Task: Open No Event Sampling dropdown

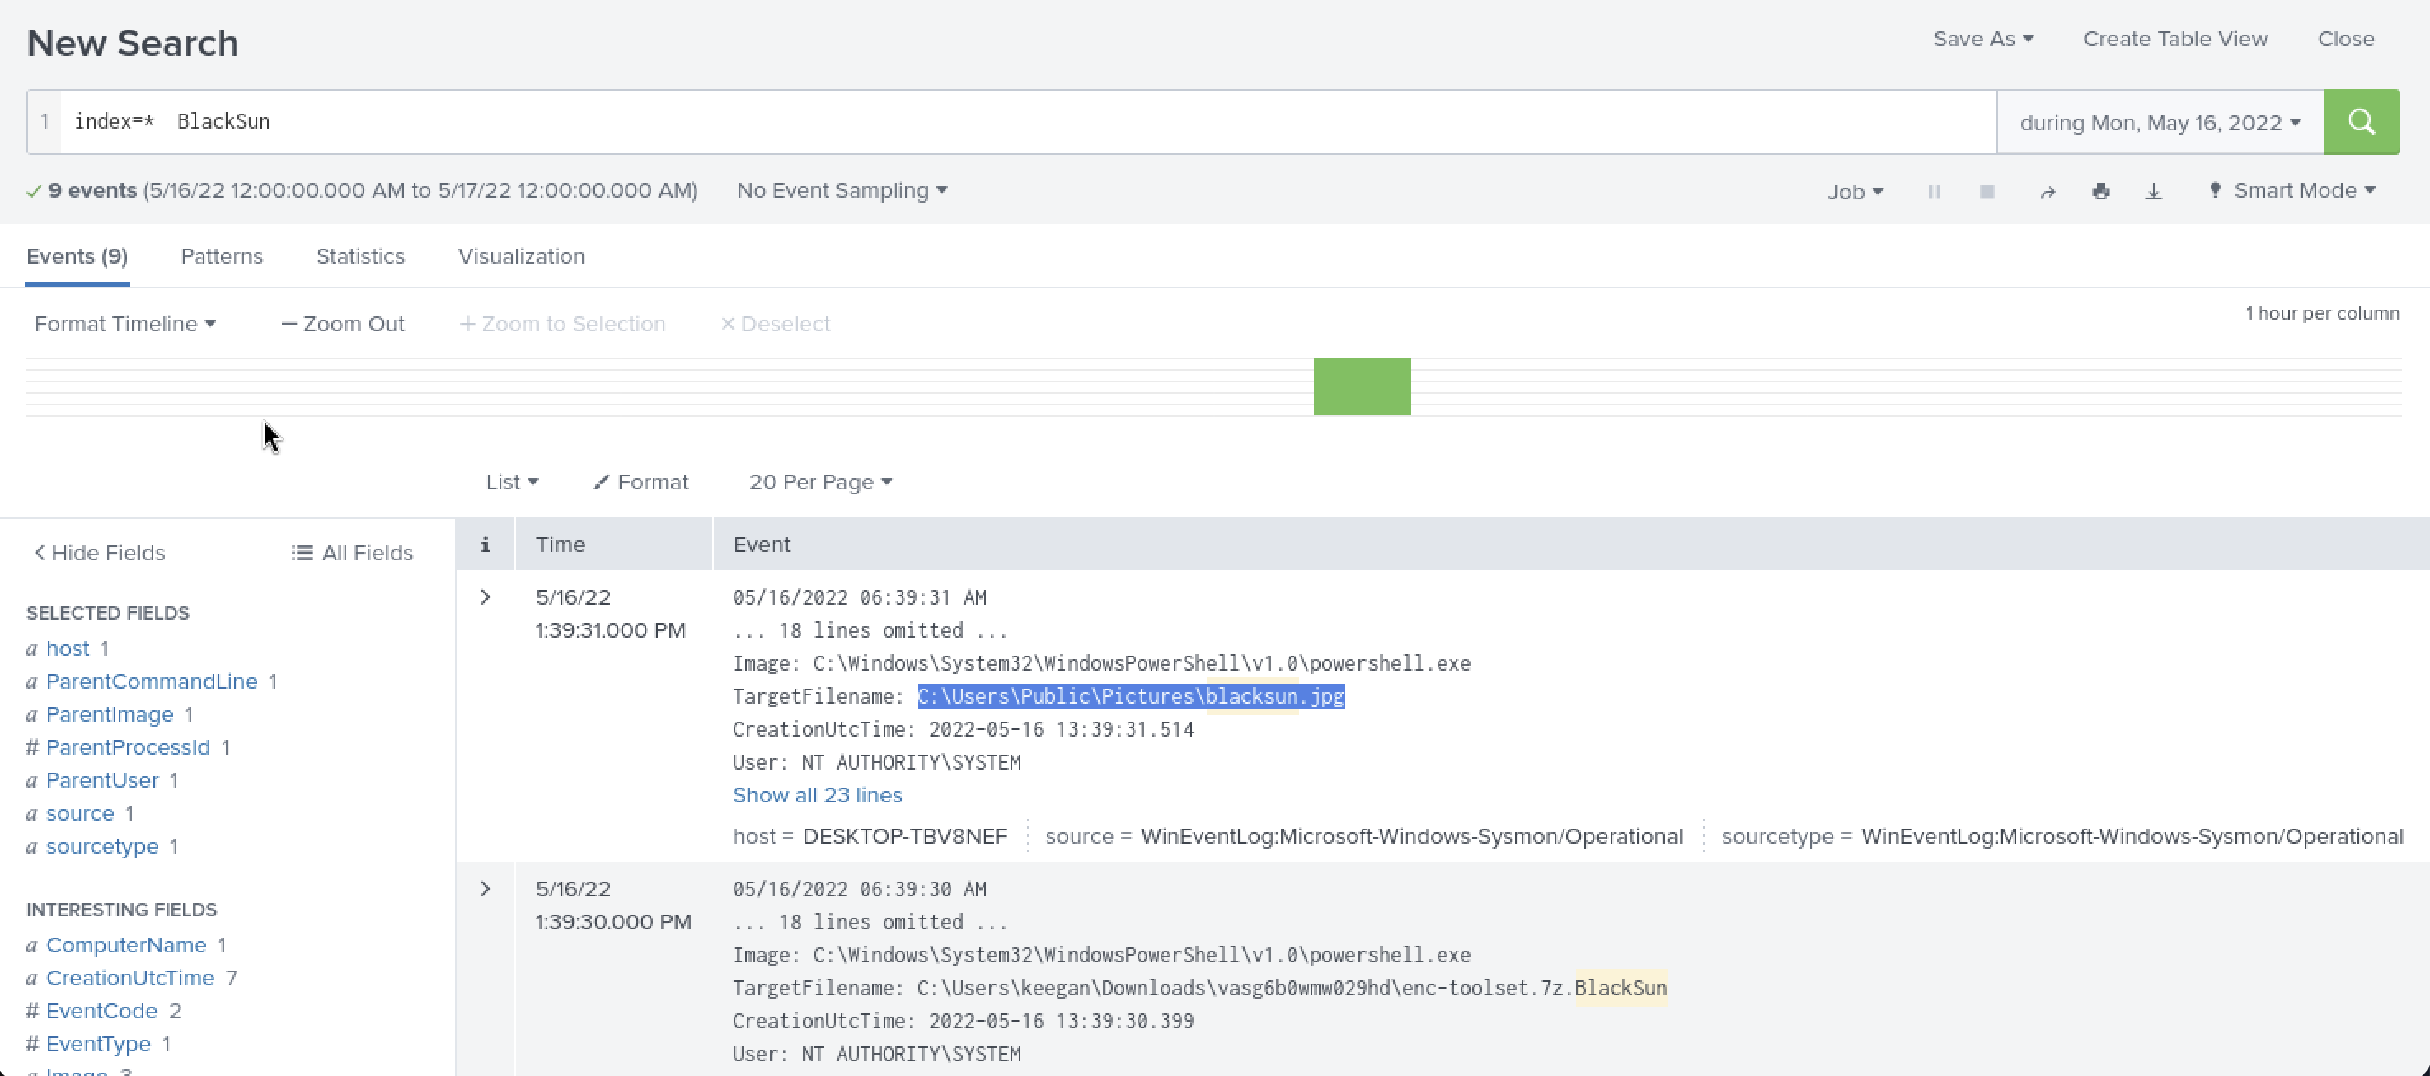Action: click(842, 190)
